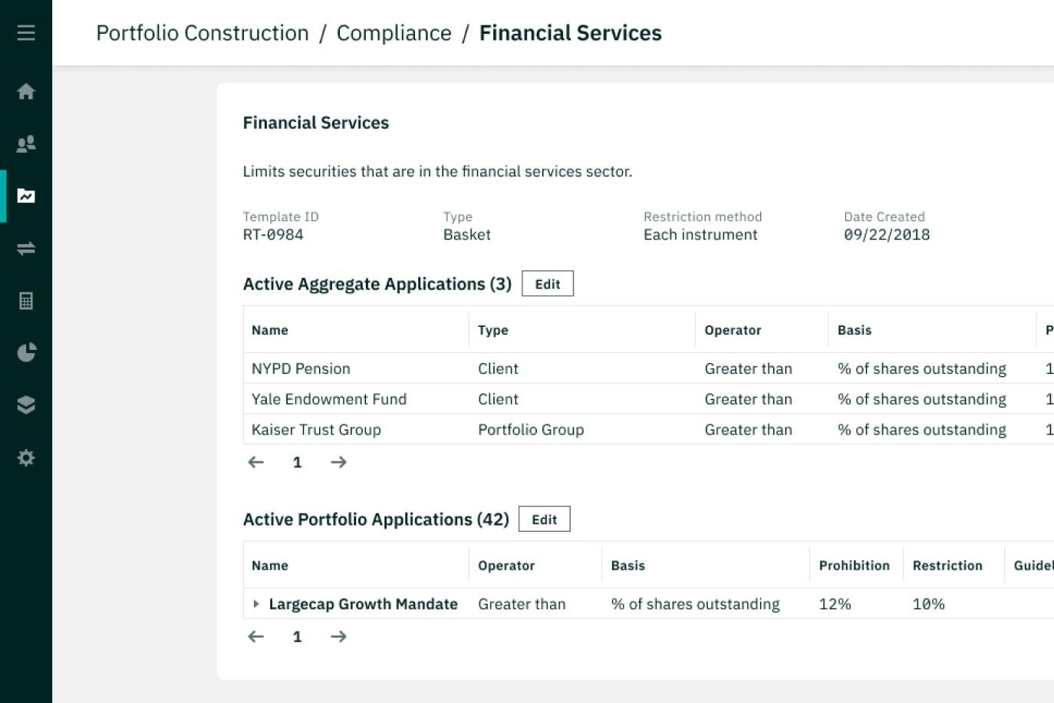
Task: Edit the Active Portfolio Applications
Action: click(x=544, y=519)
